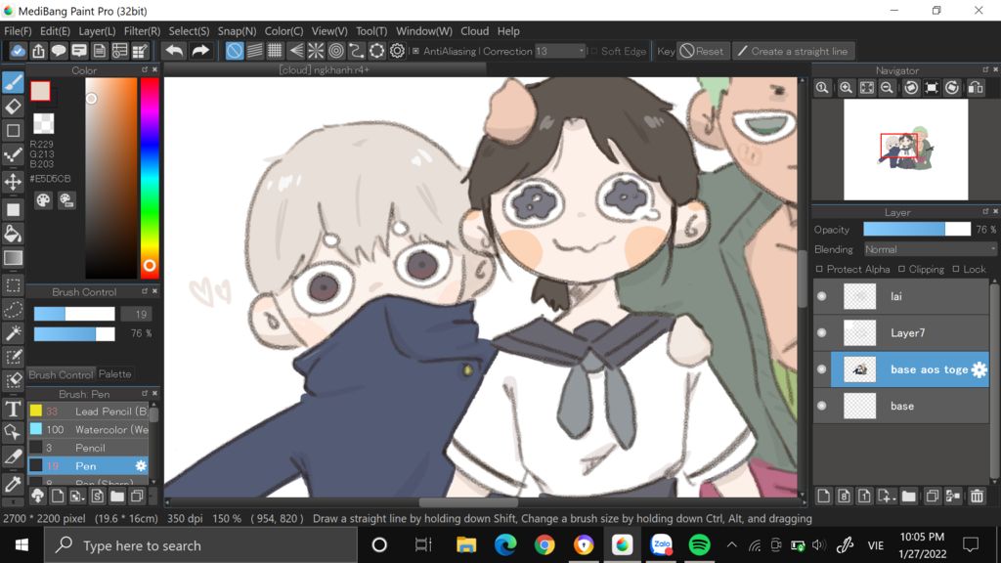Screen dimensions: 1001x563
Task: Enable concentric circle snap
Action: (336, 51)
